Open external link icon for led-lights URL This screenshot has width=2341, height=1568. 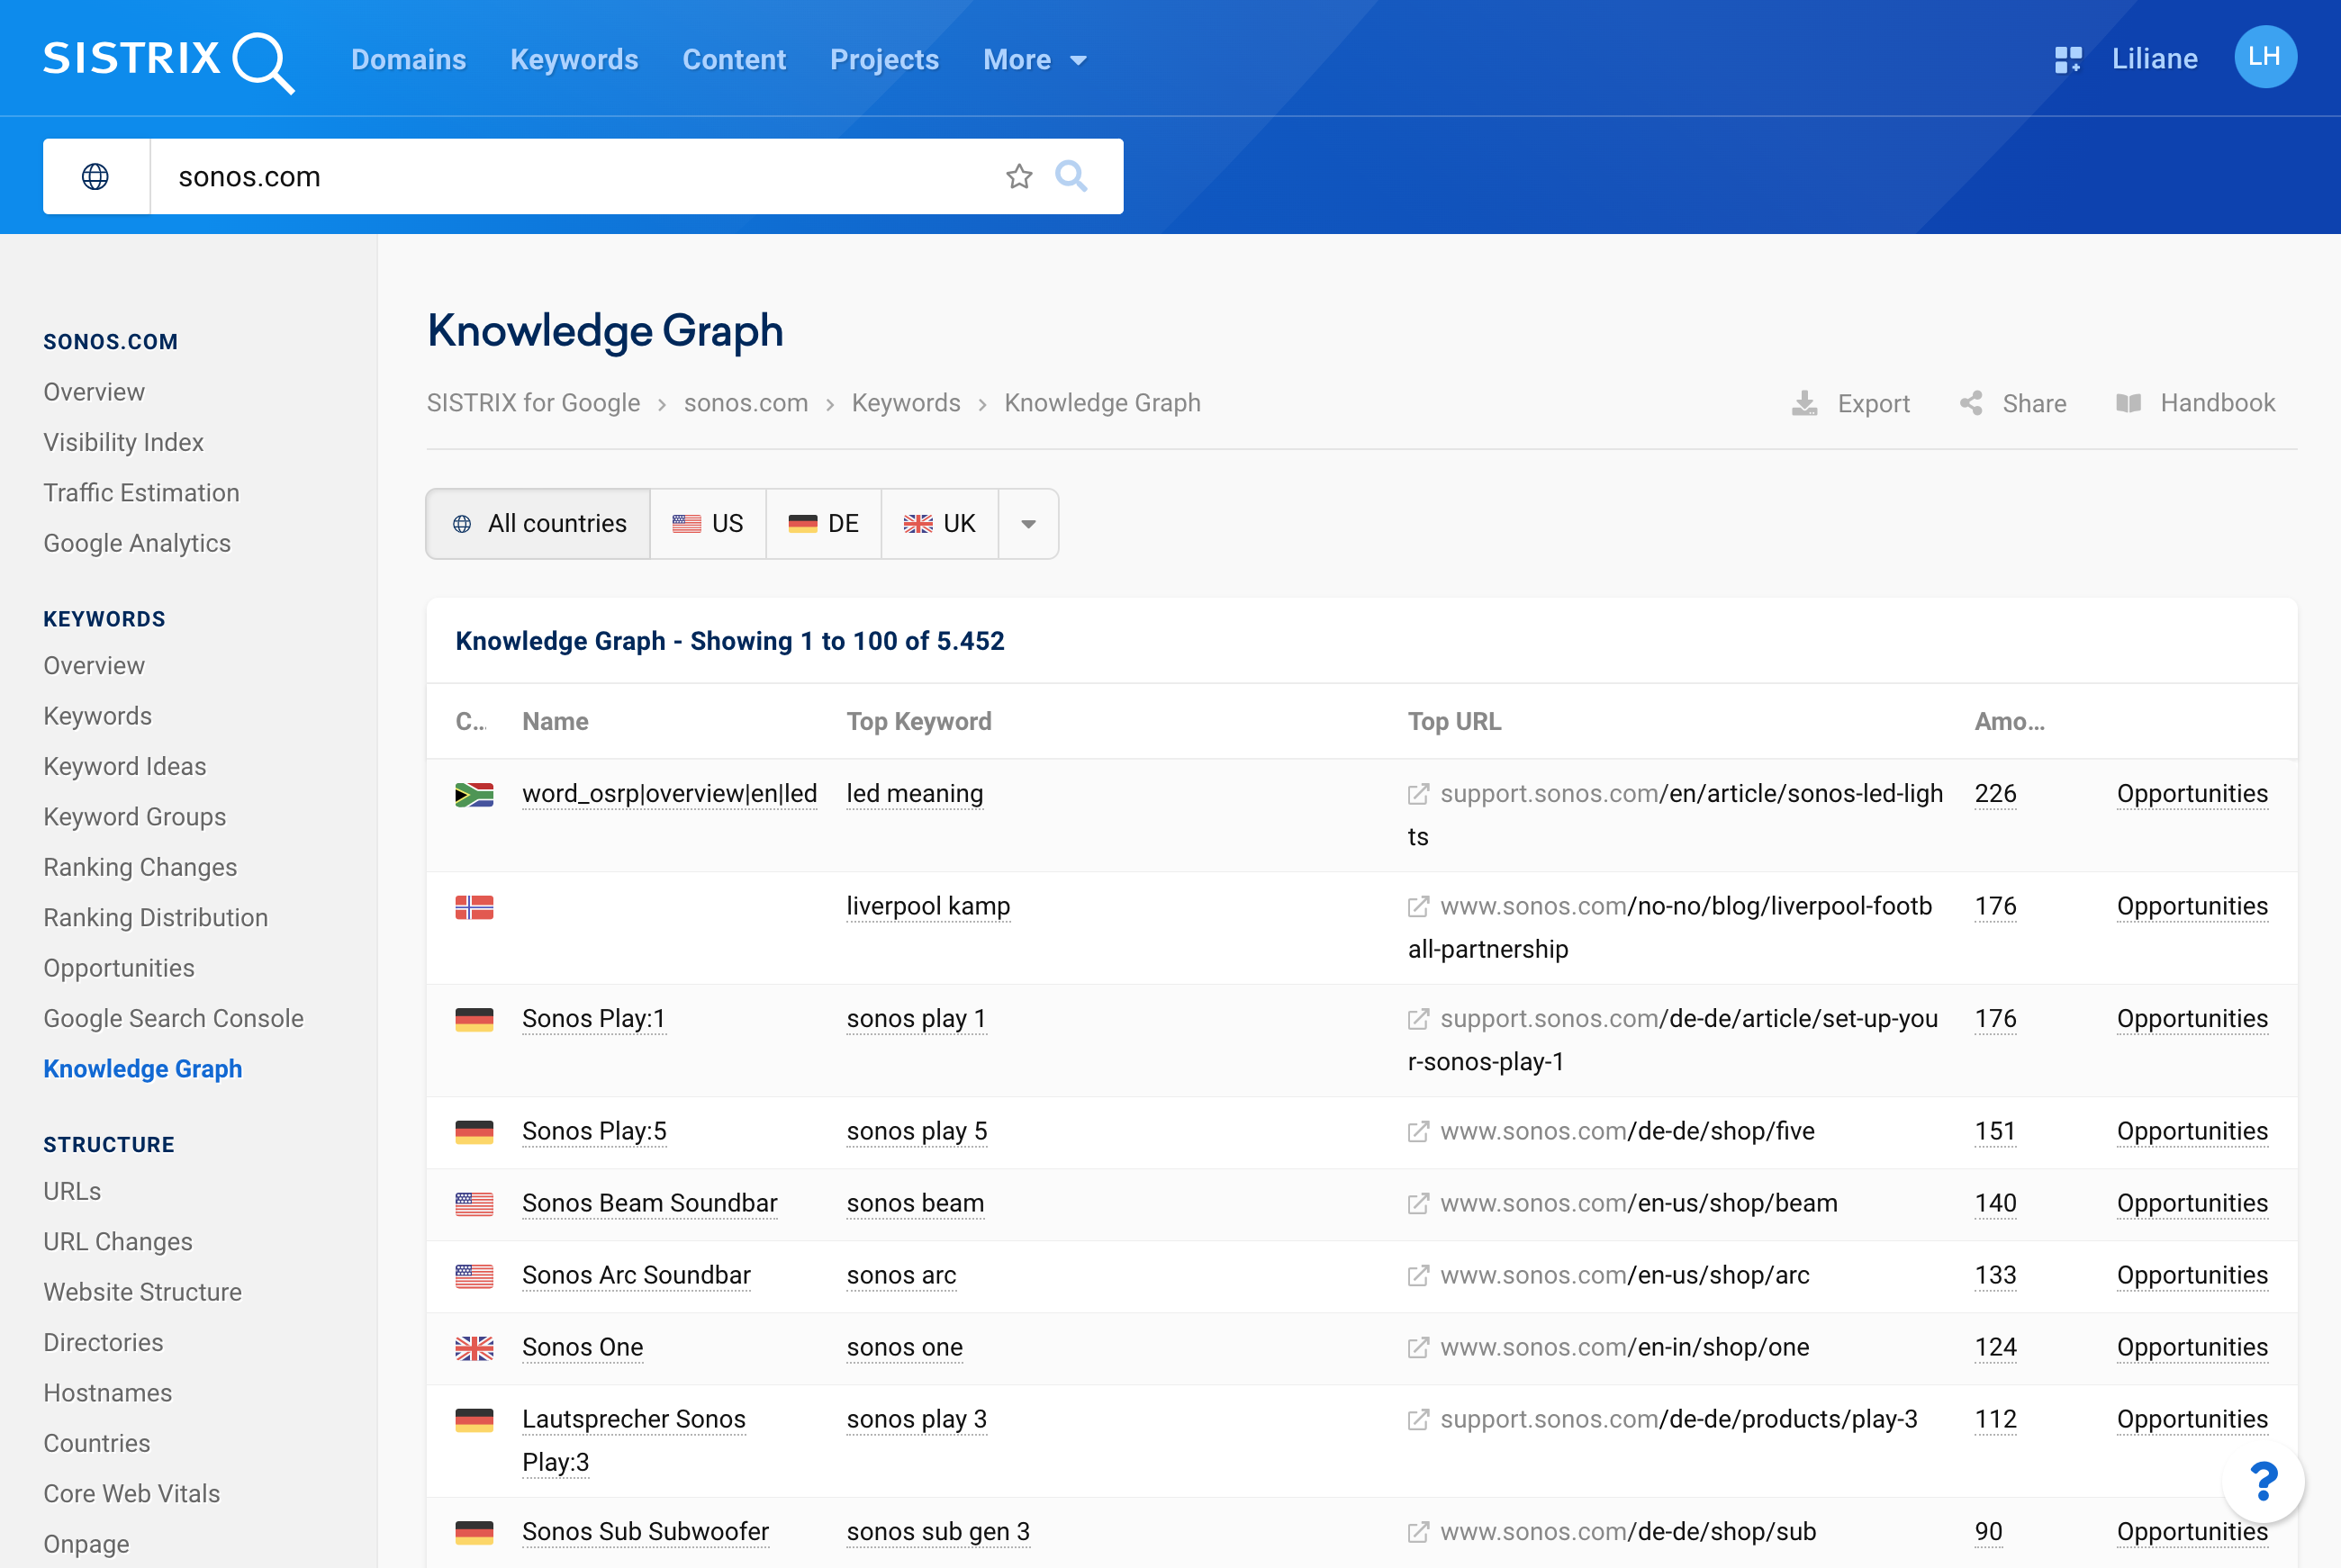pos(1418,794)
